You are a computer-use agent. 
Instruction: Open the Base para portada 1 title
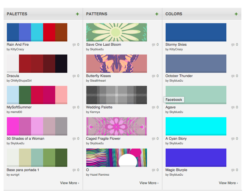tap(23, 170)
